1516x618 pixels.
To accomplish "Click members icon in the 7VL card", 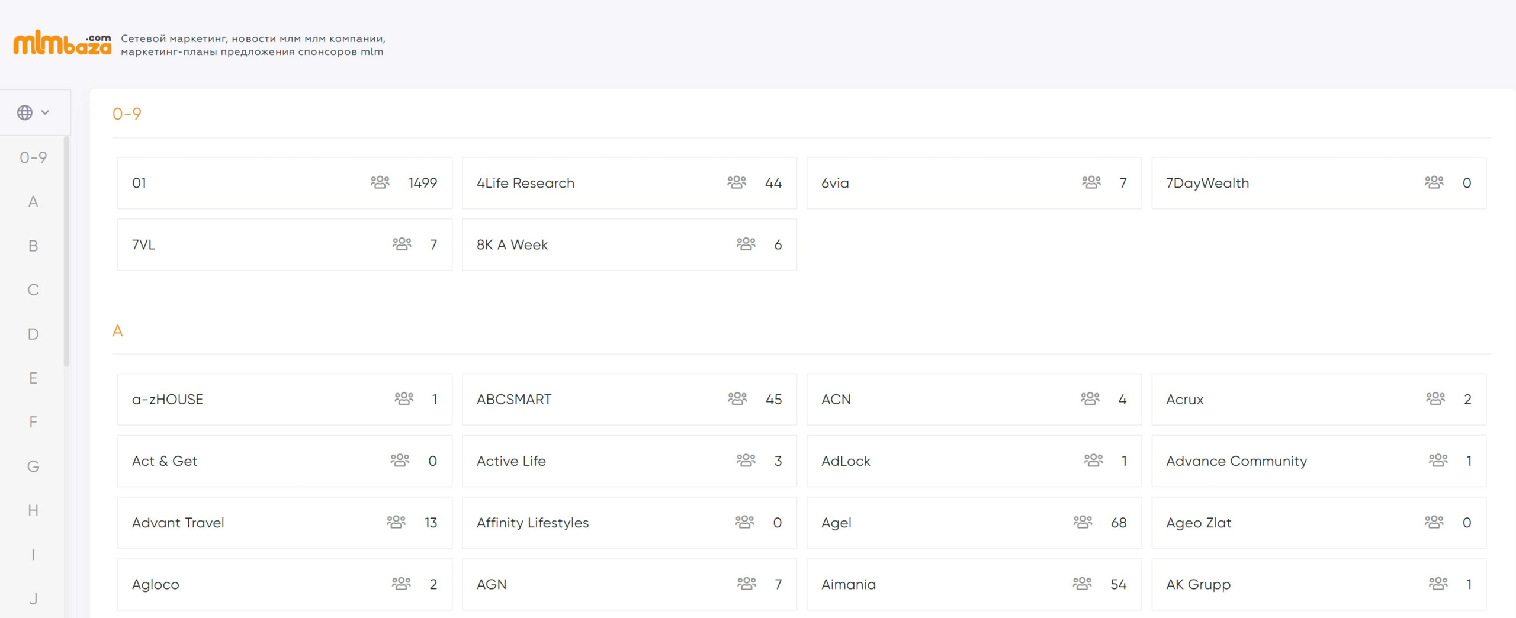I will click(x=402, y=244).
